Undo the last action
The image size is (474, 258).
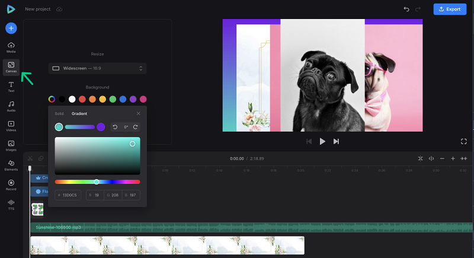coord(406,9)
